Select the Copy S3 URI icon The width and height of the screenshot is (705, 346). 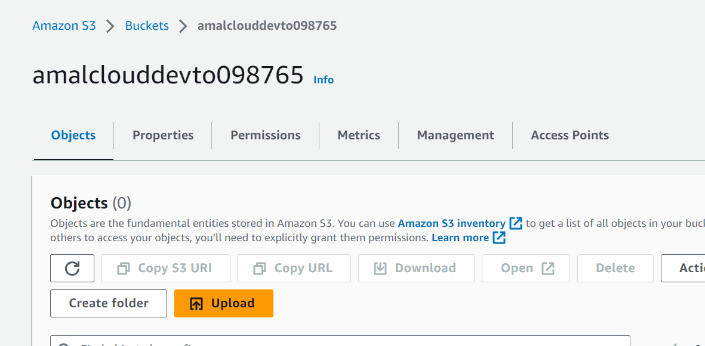pyautogui.click(x=122, y=268)
